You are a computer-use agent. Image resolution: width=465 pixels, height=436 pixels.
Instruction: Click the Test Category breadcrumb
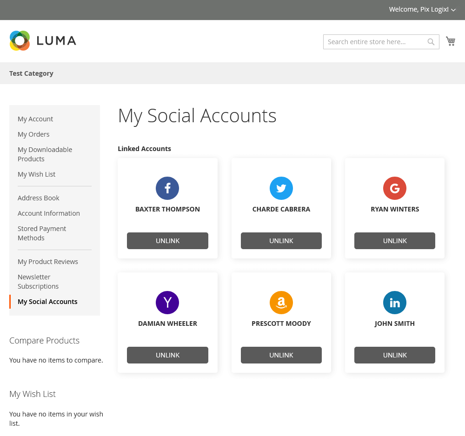[x=31, y=73]
